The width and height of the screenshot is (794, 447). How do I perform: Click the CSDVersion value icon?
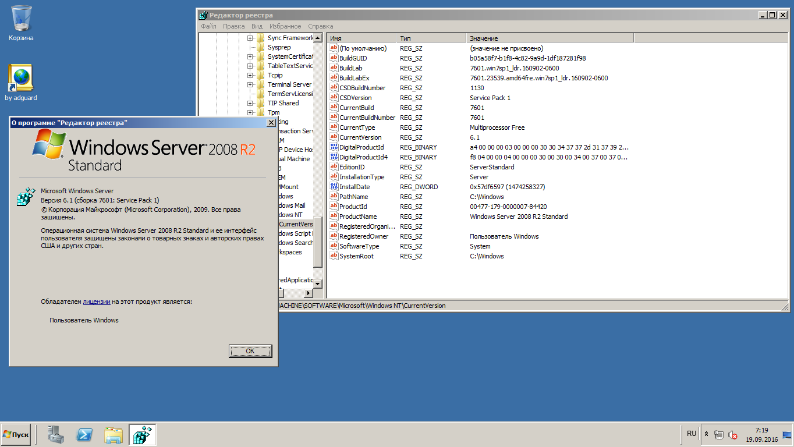coord(334,98)
